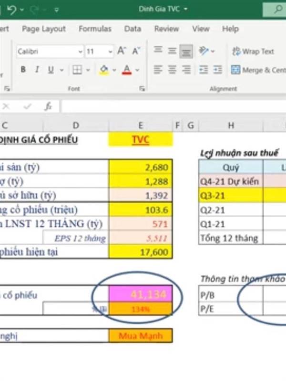
Task: Select the 17,600 current price cell
Action: (x=141, y=252)
